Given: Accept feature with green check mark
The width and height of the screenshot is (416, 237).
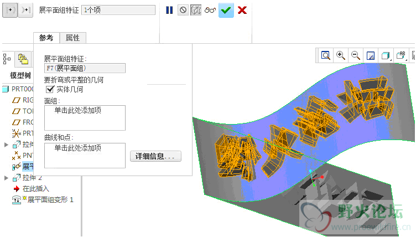Looking at the screenshot, I should 226,11.
